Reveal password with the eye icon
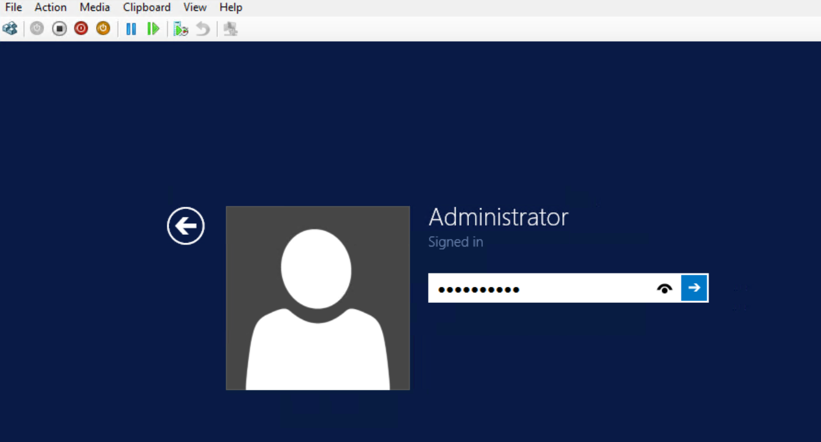Viewport: 821px width, 442px height. [x=664, y=288]
